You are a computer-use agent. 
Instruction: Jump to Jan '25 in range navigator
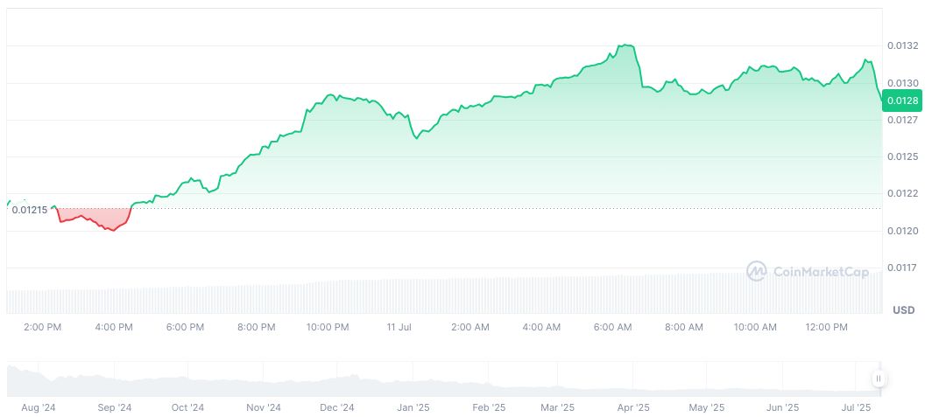point(413,407)
